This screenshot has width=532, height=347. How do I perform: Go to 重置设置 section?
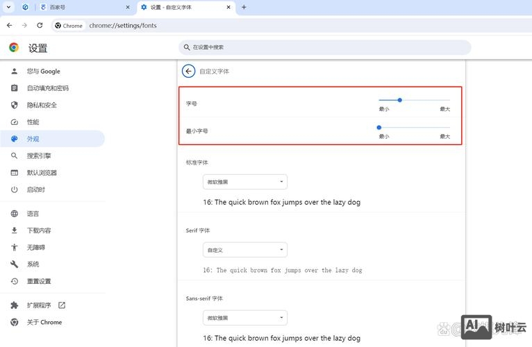pos(39,281)
